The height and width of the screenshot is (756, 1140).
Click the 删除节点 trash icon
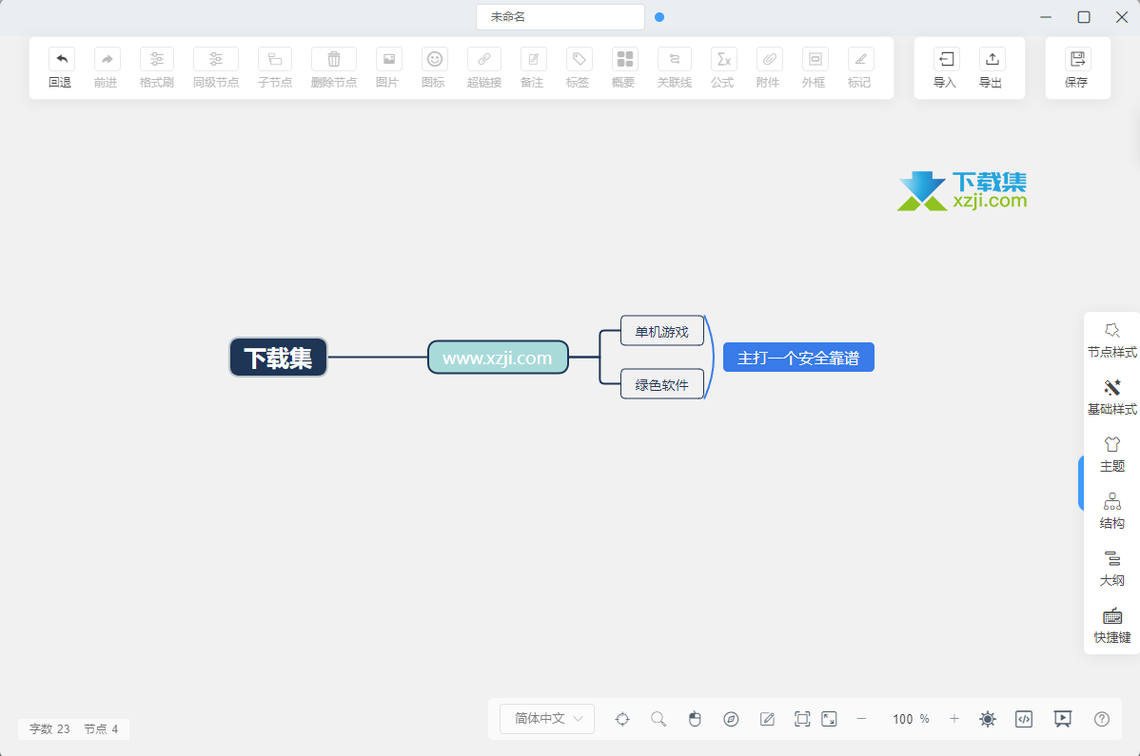pos(334,59)
